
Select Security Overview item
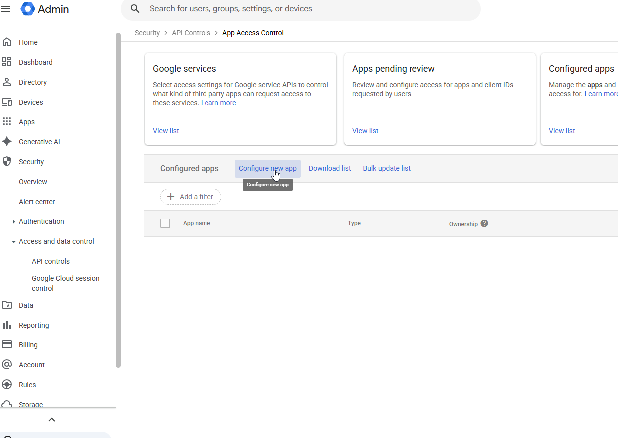[33, 182]
